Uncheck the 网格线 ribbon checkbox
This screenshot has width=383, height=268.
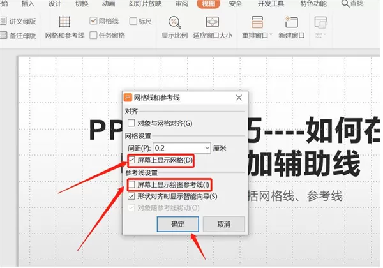click(93, 21)
